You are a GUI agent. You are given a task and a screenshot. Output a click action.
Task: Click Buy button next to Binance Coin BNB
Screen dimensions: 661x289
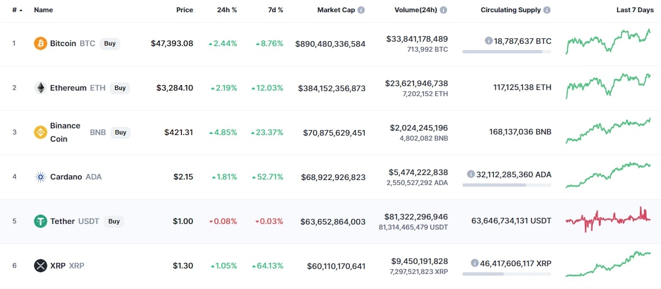[x=121, y=132]
